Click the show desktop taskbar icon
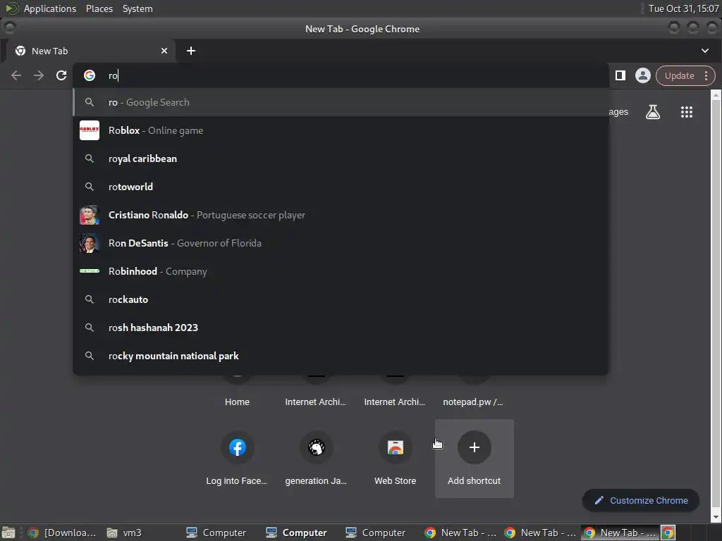The image size is (722, 541). [8, 533]
